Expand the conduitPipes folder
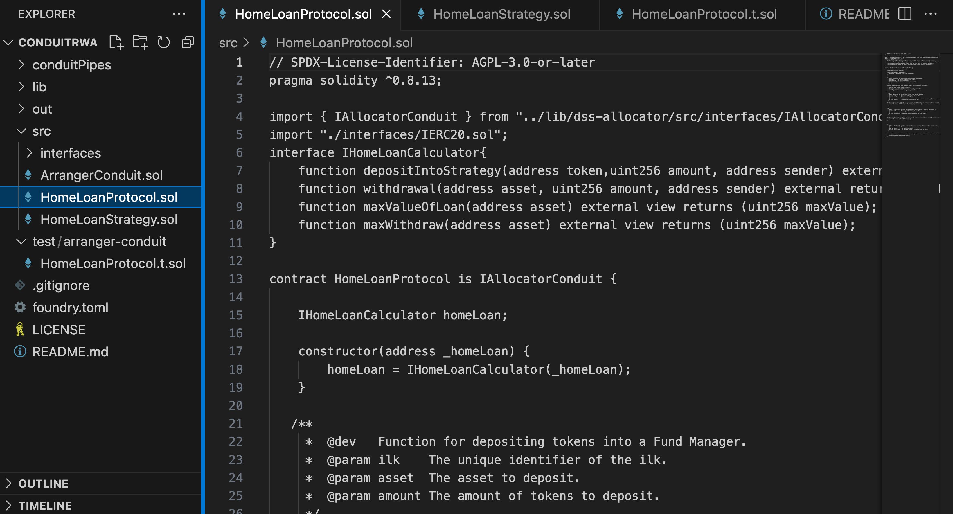The width and height of the screenshot is (953, 514). click(x=21, y=65)
